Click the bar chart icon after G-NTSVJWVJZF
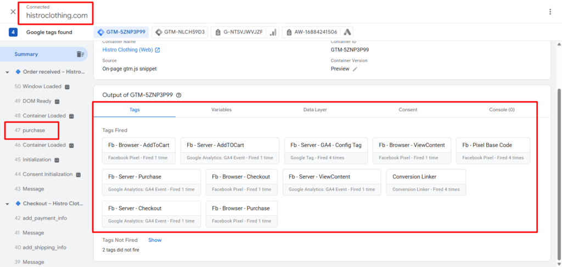Image resolution: width=562 pixels, height=267 pixels. pos(273,32)
